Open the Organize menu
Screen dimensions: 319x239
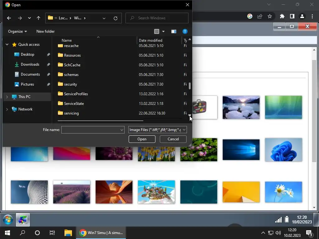click(x=17, y=31)
